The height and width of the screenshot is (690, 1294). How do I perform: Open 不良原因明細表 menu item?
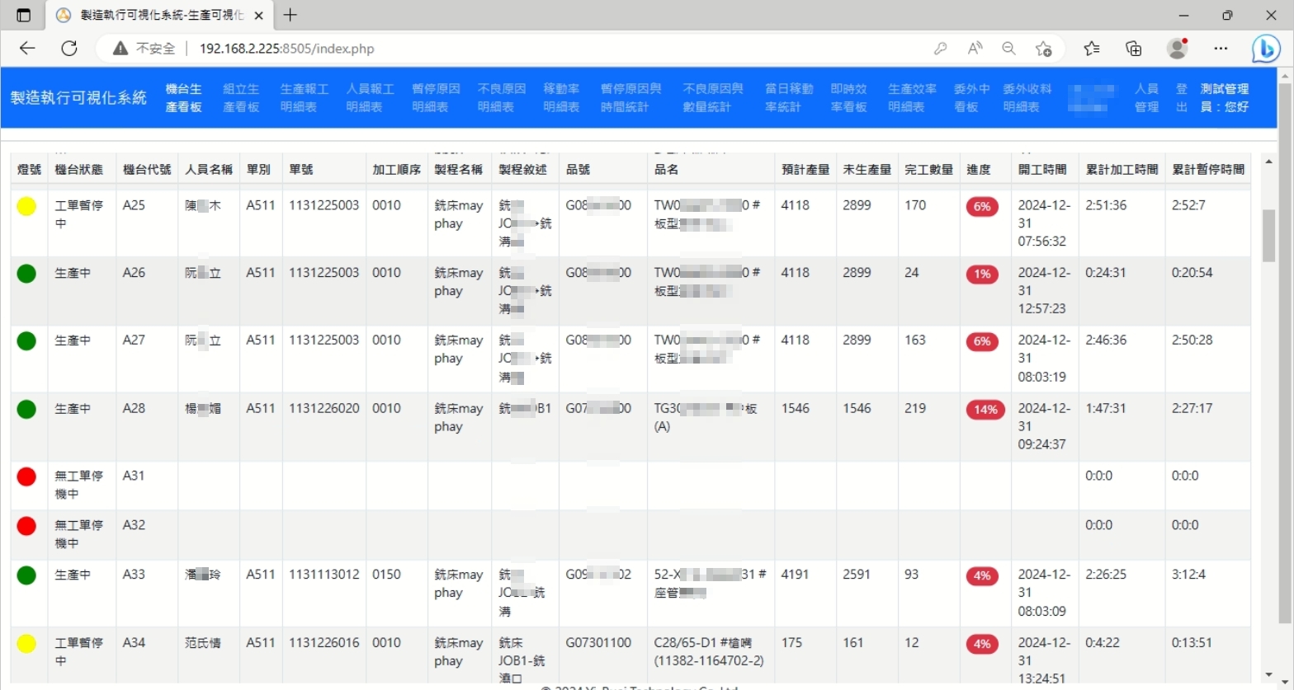[502, 97]
